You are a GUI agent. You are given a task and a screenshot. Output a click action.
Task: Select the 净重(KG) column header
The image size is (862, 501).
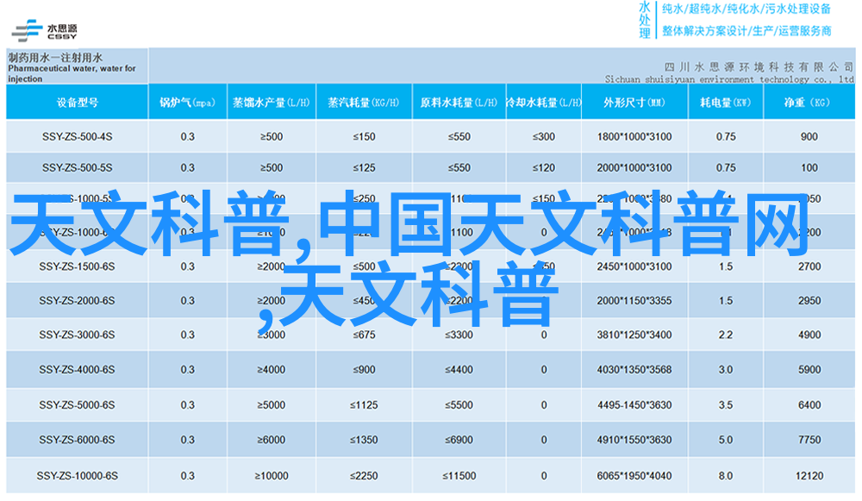[808, 103]
